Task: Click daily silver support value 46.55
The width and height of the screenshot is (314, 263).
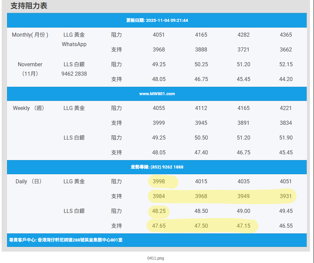Action: [x=286, y=226]
